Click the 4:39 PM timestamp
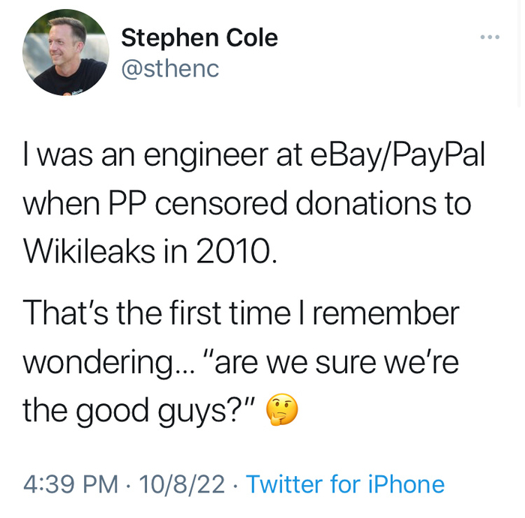 71,484
